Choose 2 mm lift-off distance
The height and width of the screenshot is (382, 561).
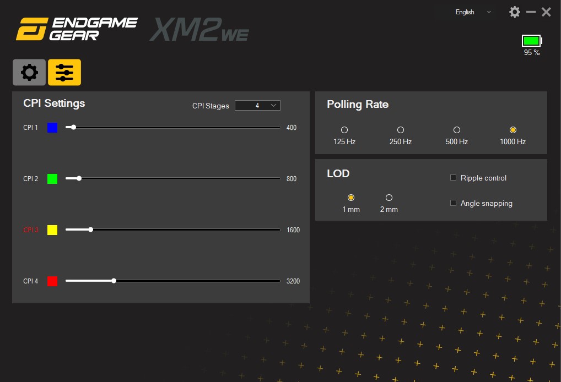click(389, 198)
